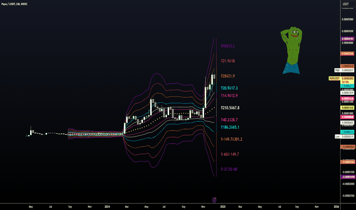Viewport: 356px width, 210px height.
Task: Click the 2024 label on time axis
Action: tap(107, 207)
